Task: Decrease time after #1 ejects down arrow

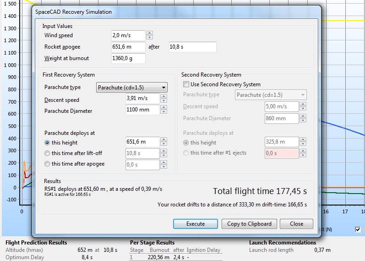Action: coord(303,155)
